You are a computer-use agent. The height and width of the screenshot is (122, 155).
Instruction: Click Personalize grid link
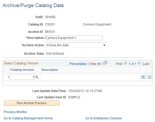[x=78, y=64]
